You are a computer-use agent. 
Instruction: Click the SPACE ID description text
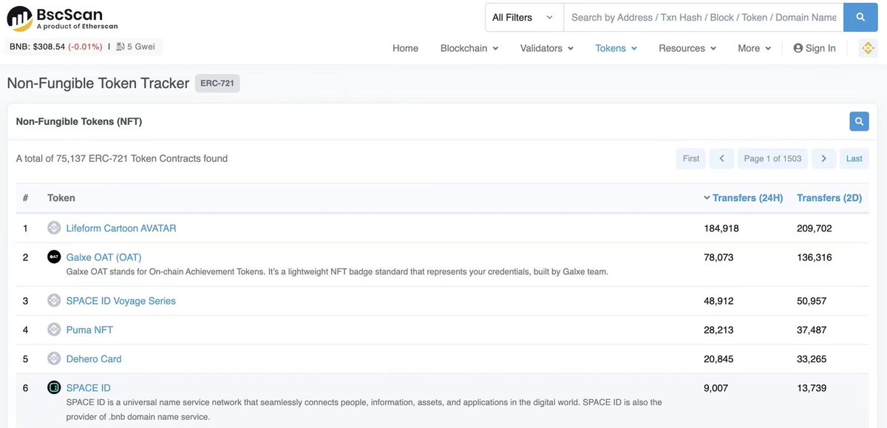click(364, 410)
